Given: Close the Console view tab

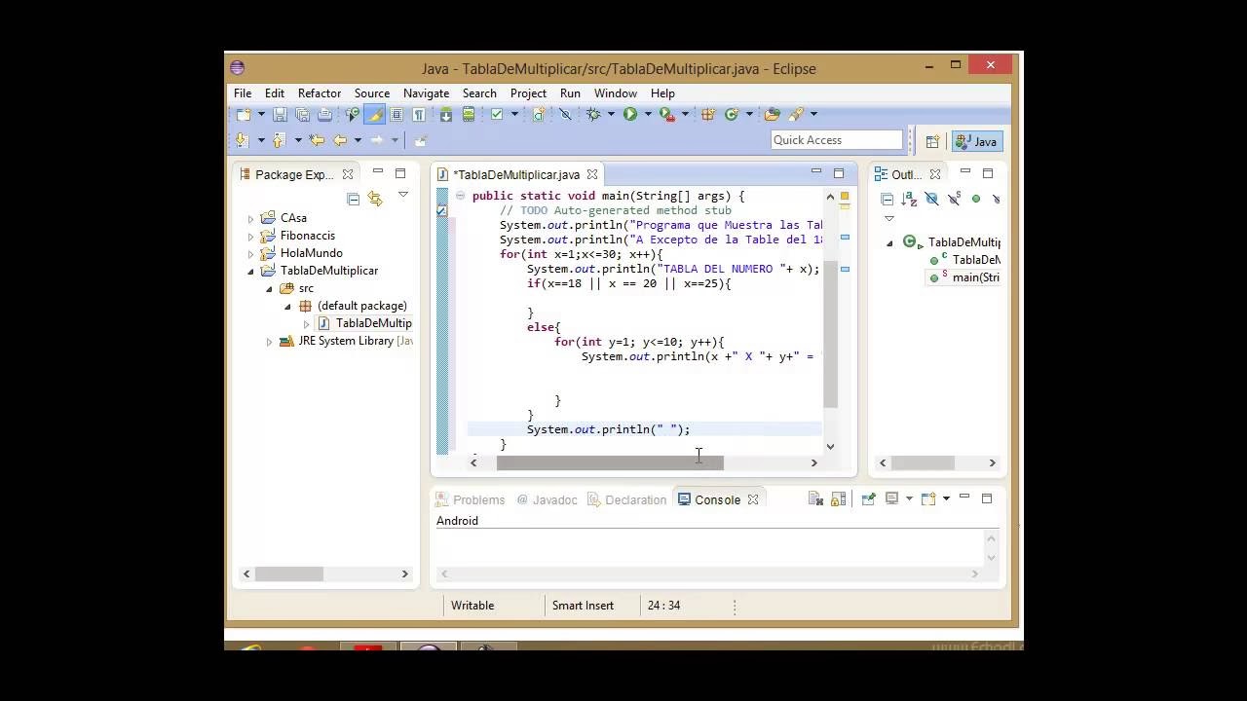Looking at the screenshot, I should click(x=753, y=499).
